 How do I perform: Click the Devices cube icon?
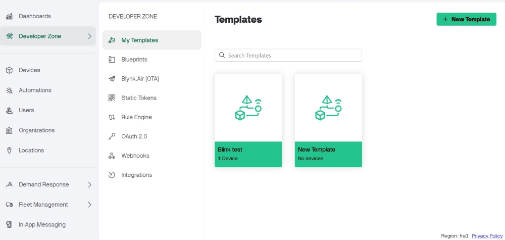pos(9,70)
